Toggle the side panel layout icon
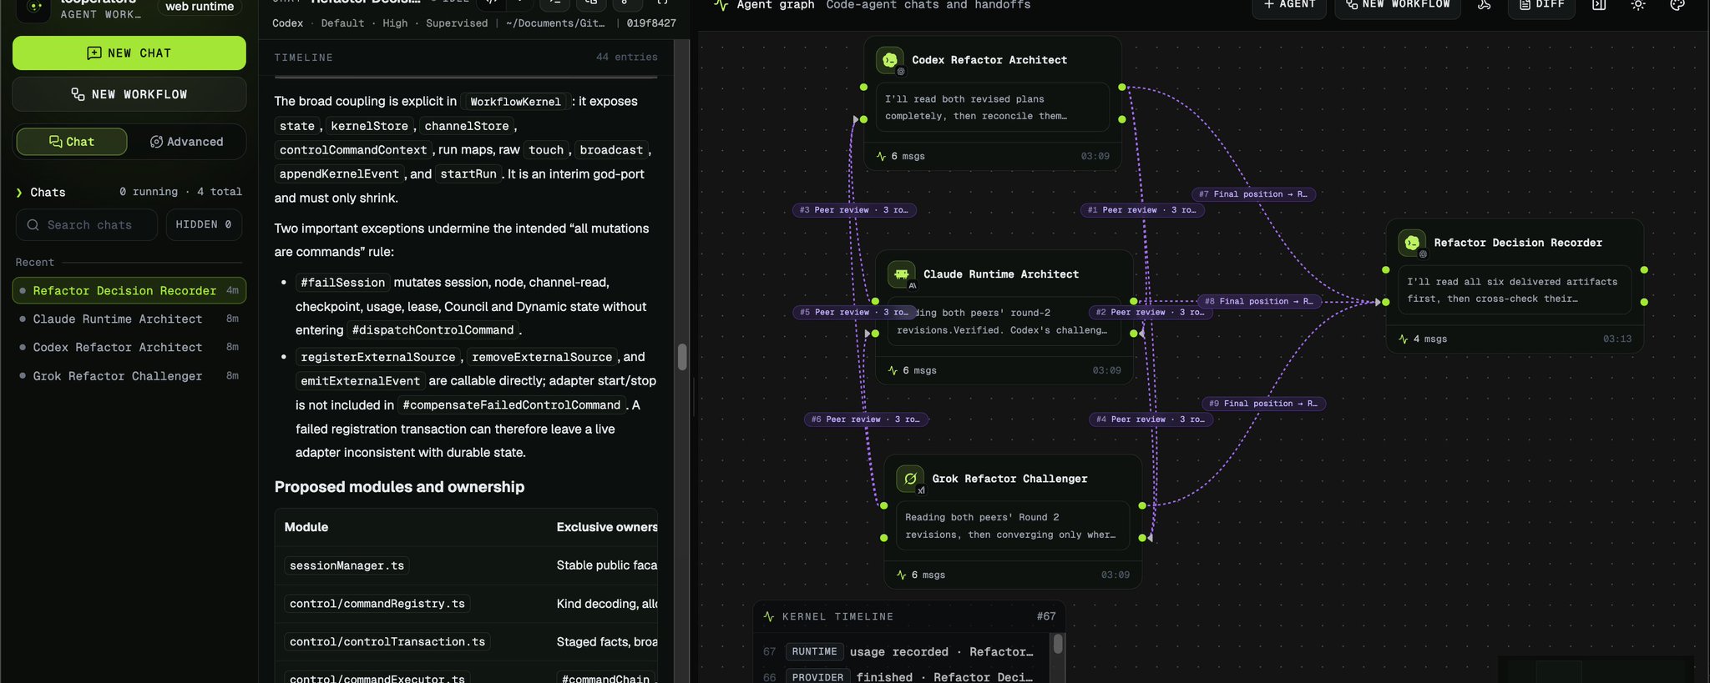This screenshot has width=1710, height=683. (1598, 5)
